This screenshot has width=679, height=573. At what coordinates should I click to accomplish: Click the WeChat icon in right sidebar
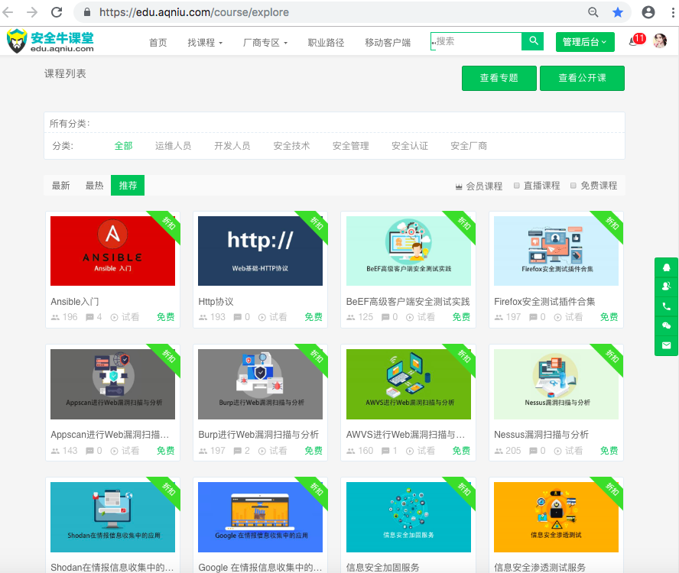[x=667, y=325]
